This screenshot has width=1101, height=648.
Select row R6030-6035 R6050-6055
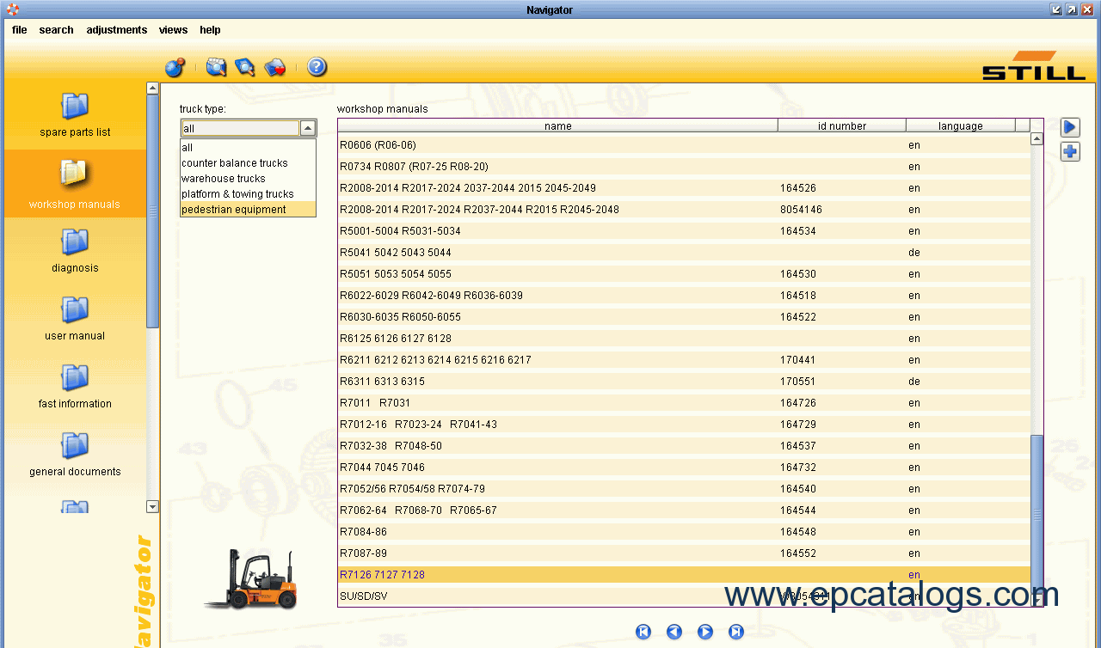pyautogui.click(x=684, y=317)
